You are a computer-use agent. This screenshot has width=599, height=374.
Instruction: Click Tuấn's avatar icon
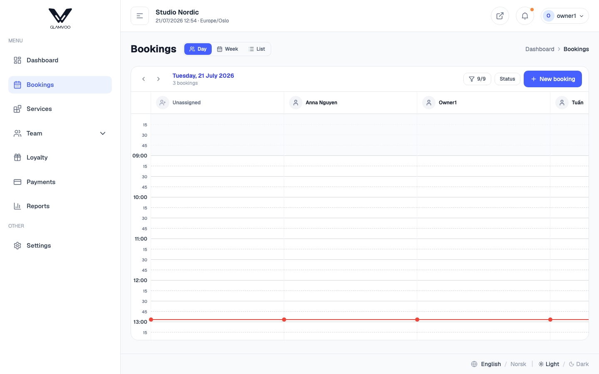[562, 103]
